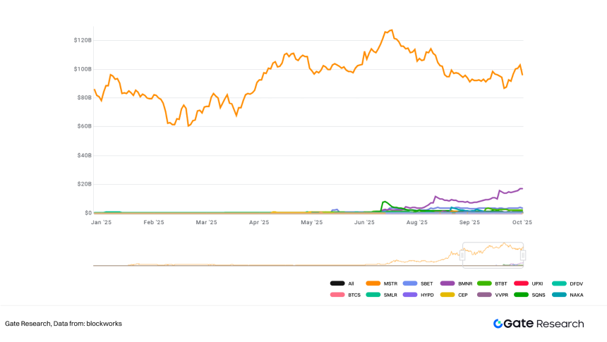Click the left range selector handle
The image size is (607, 342).
(x=462, y=255)
